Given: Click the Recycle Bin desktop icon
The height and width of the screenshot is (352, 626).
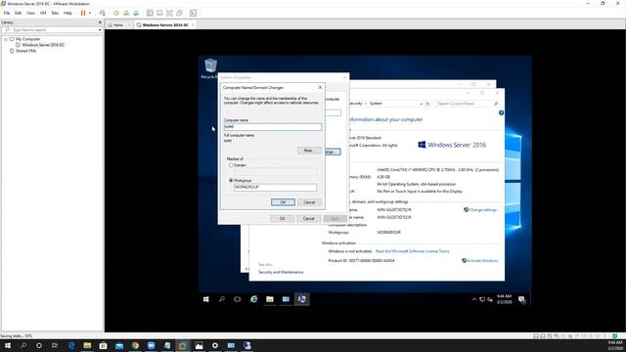Looking at the screenshot, I should (x=210, y=68).
